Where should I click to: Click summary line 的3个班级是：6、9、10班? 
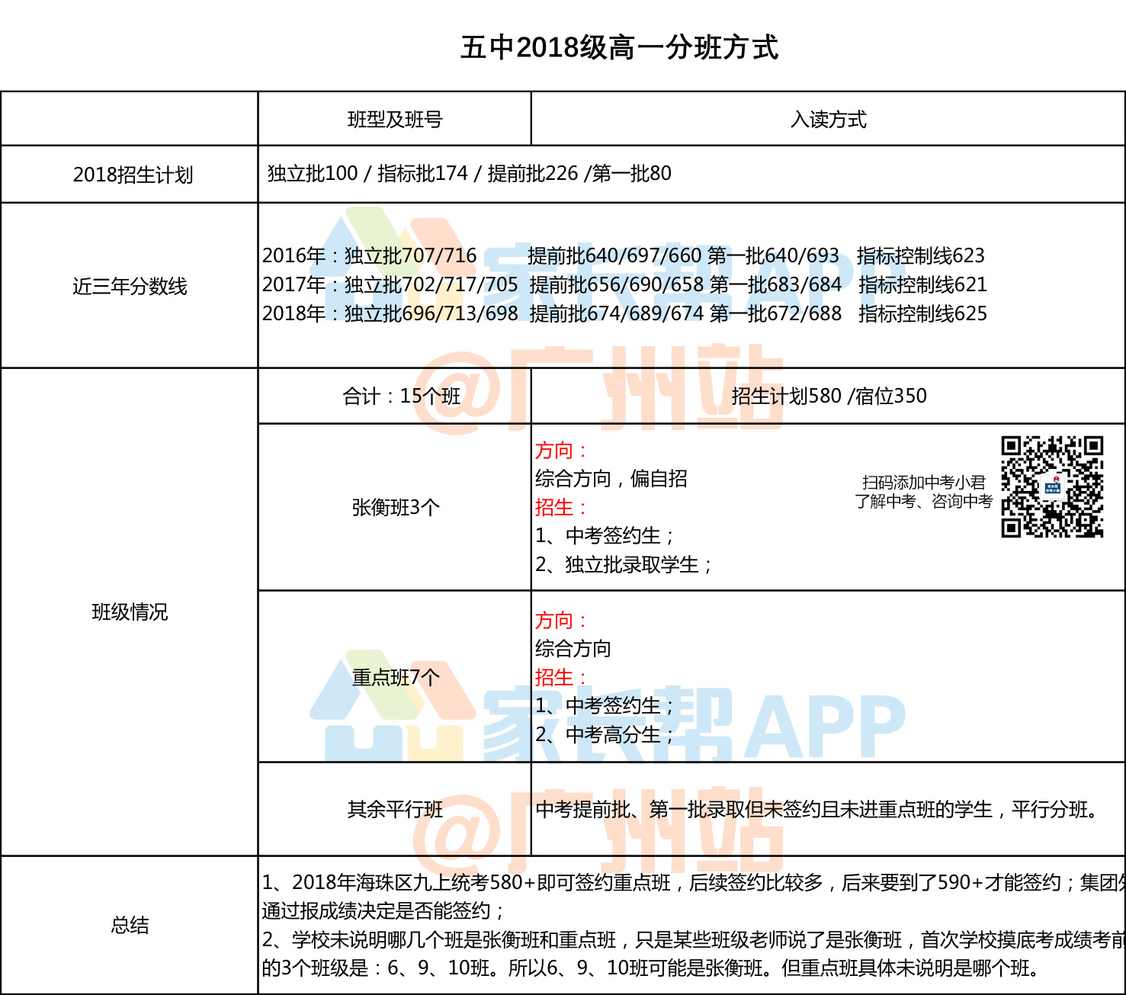pyautogui.click(x=651, y=968)
